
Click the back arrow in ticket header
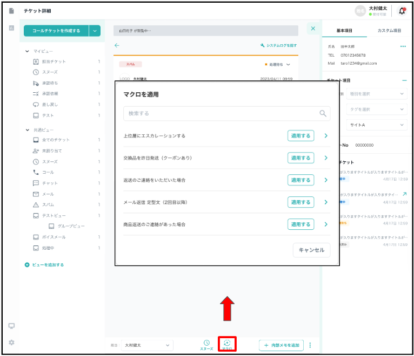click(117, 45)
